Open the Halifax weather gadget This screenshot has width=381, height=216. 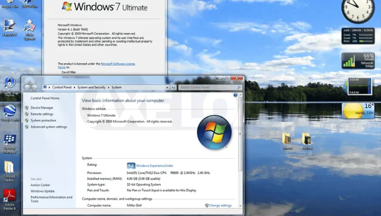coord(358,111)
